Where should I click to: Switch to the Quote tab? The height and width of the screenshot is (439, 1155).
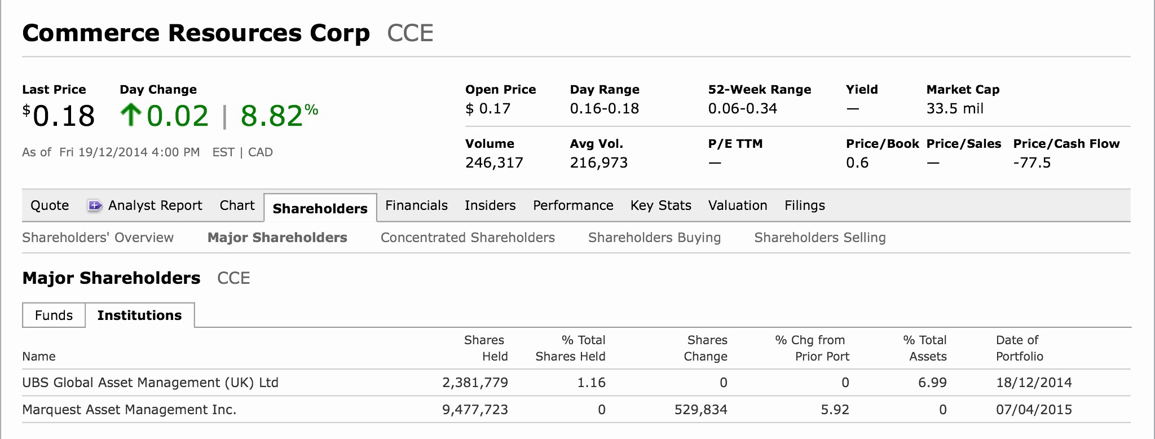point(50,205)
